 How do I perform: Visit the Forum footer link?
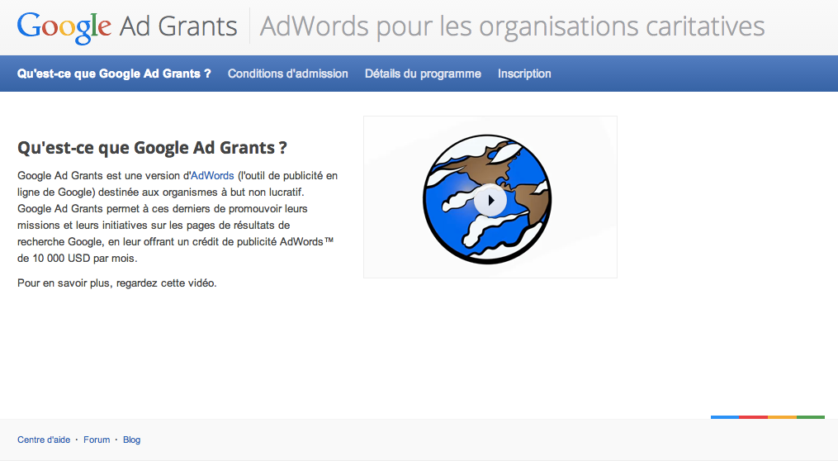pyautogui.click(x=97, y=440)
